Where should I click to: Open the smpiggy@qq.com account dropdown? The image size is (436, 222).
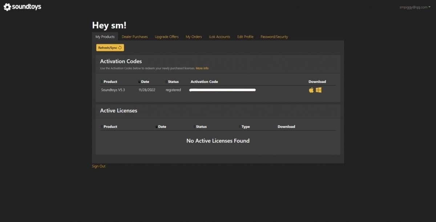(417, 7)
